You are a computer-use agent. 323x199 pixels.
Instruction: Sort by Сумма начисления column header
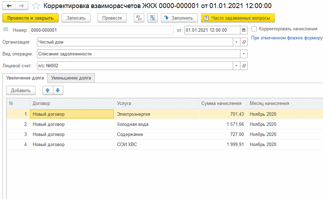pos(223,104)
